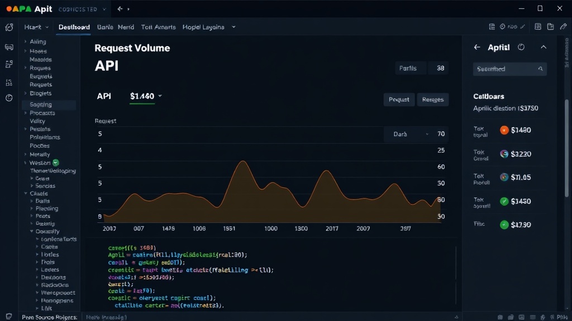
Task: Expand the Aiiing tree item
Action: (25, 41)
